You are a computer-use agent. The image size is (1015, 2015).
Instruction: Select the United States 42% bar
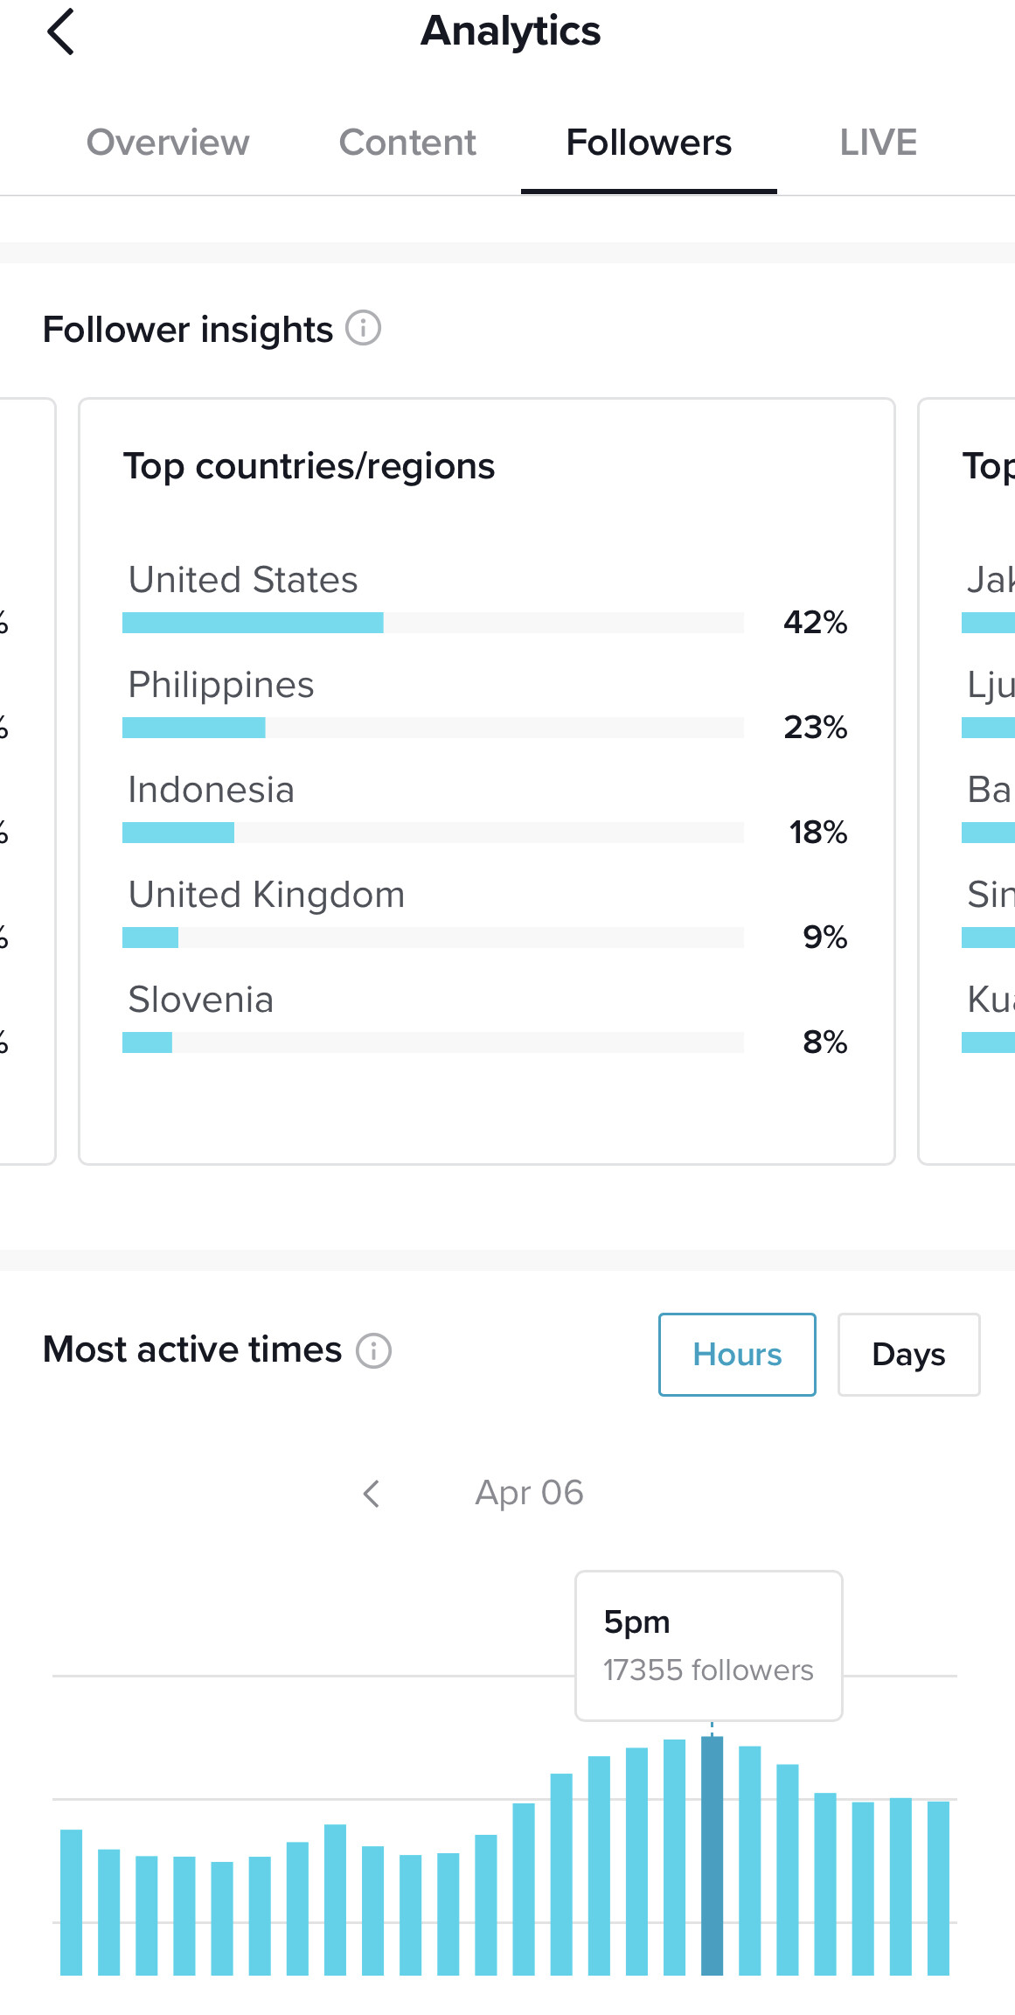433,623
